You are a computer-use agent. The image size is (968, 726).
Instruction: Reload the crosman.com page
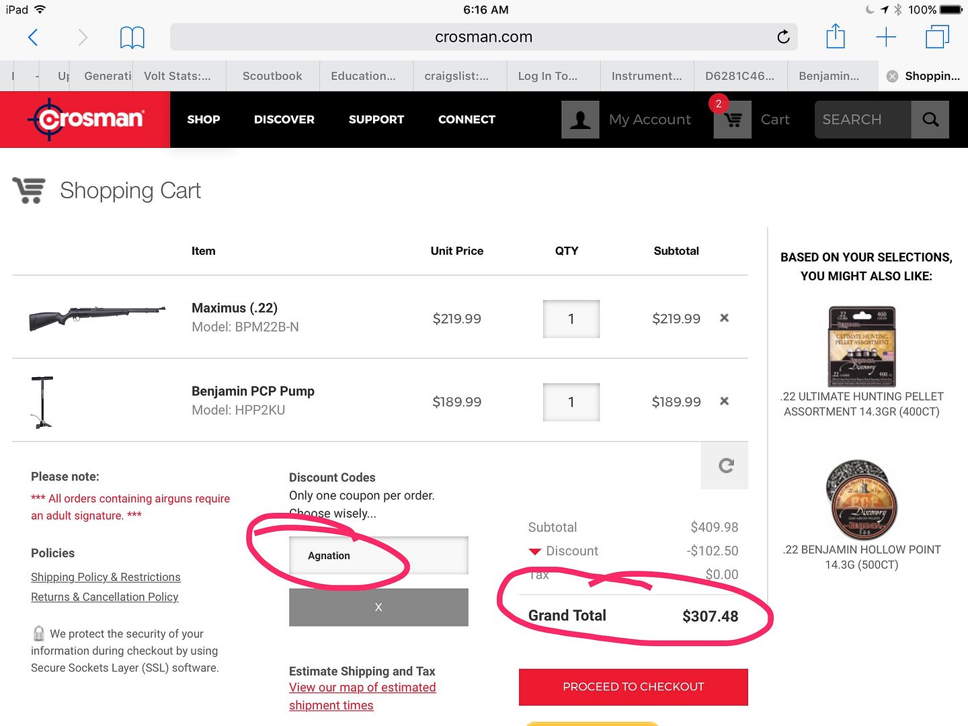click(x=783, y=37)
